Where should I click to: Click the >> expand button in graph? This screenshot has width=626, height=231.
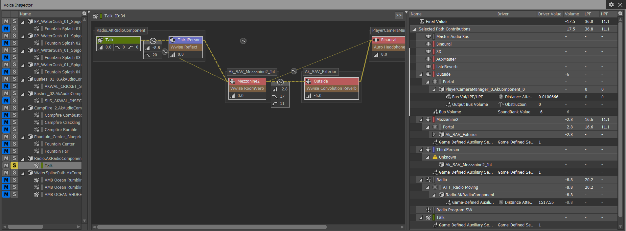point(399,15)
